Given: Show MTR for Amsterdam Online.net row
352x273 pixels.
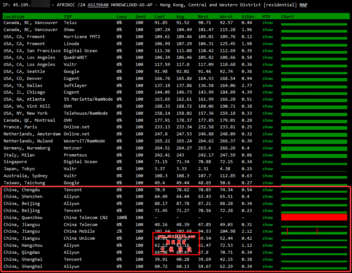Looking at the screenshot, I should click(x=268, y=134).
